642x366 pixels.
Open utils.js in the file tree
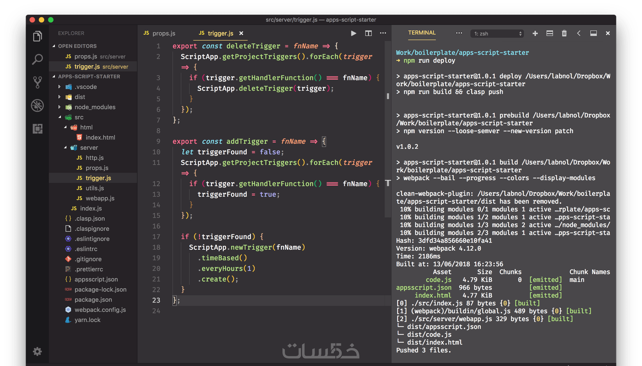point(94,188)
